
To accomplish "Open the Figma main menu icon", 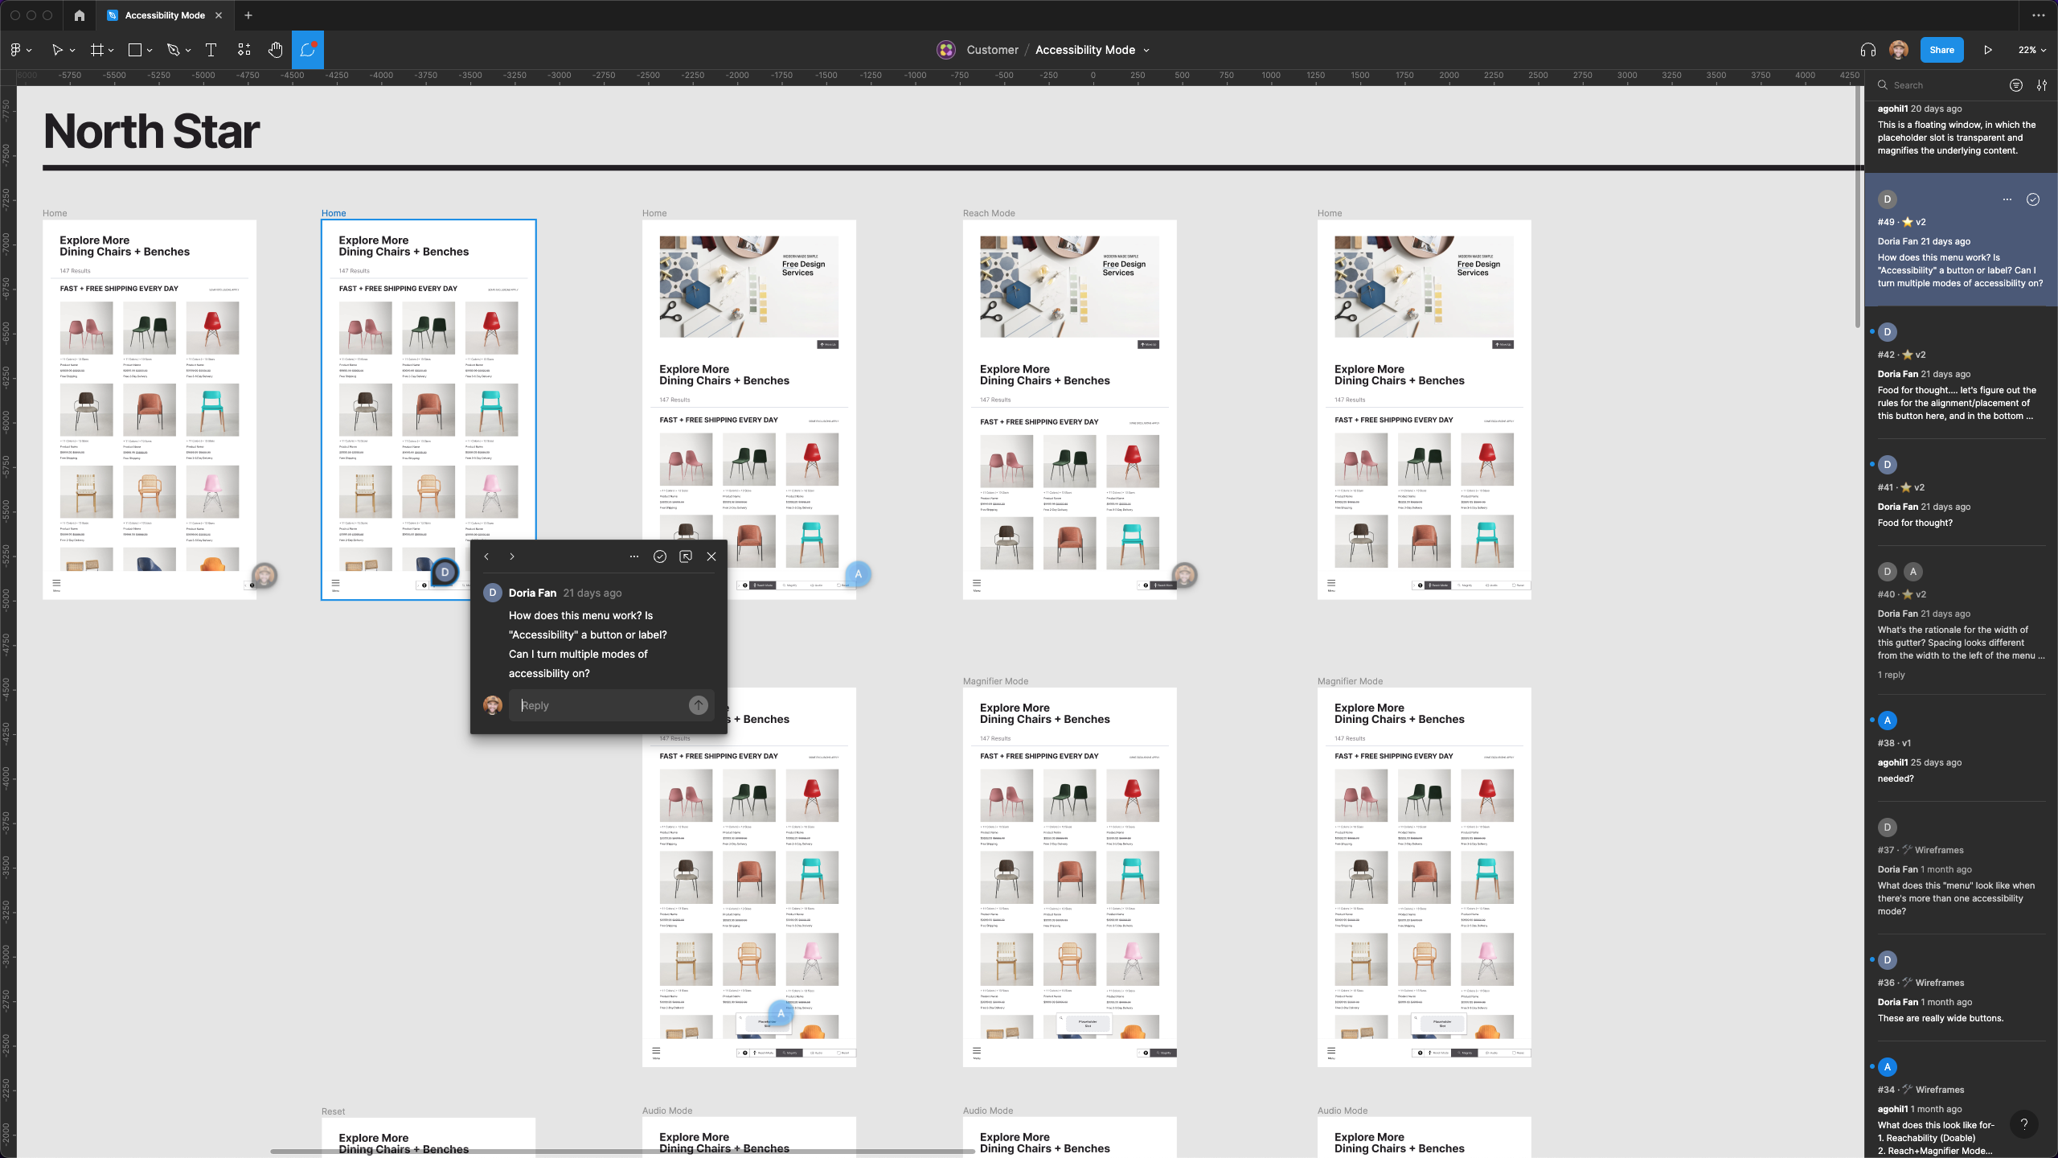I will tap(15, 50).
